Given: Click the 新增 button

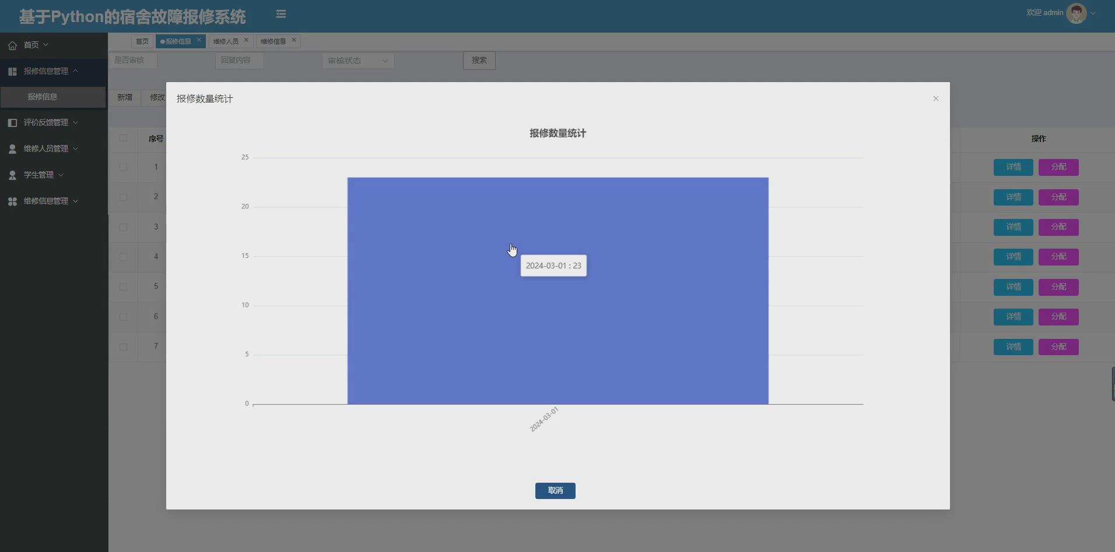Looking at the screenshot, I should [125, 97].
